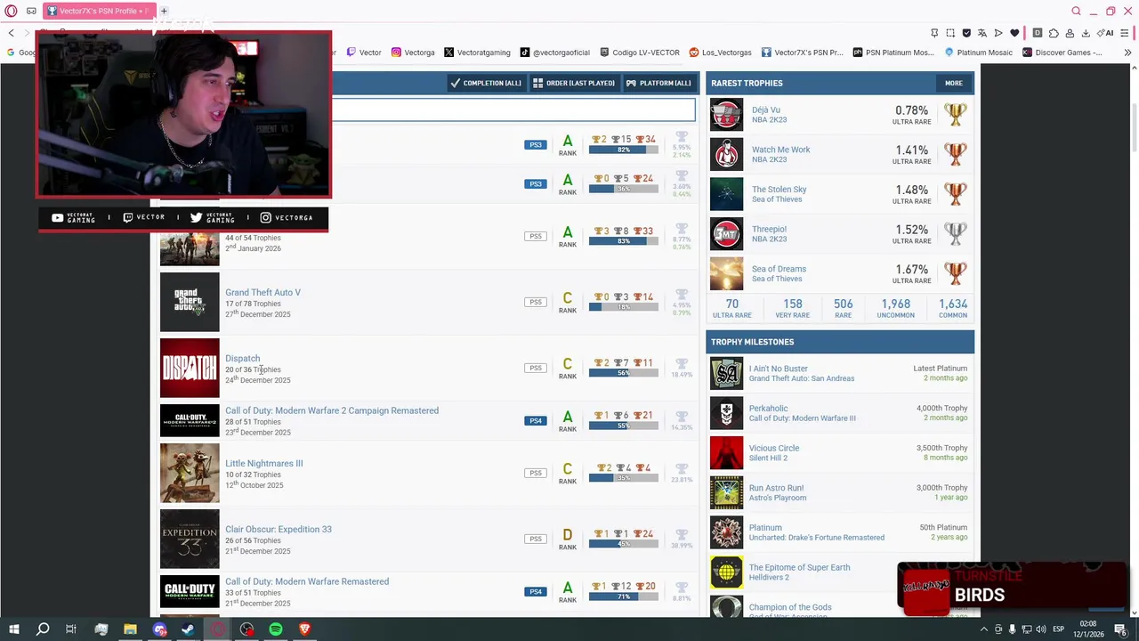Open the Windows Start menu
This screenshot has width=1139, height=641.
[x=13, y=629]
